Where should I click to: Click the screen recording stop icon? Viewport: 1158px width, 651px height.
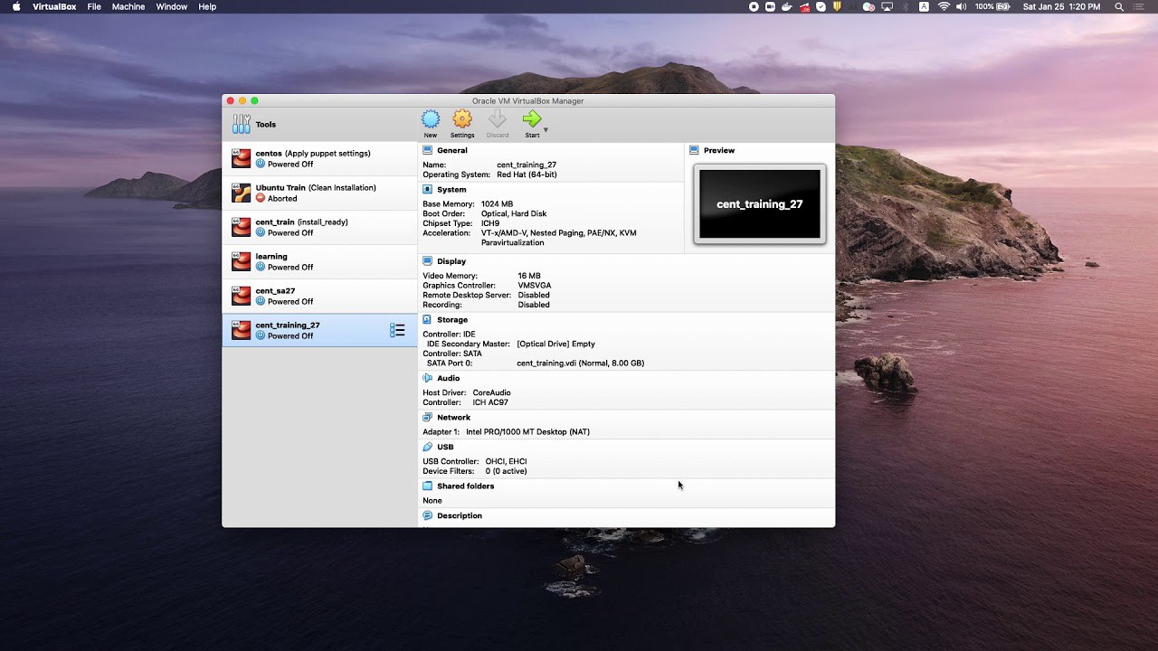[754, 6]
